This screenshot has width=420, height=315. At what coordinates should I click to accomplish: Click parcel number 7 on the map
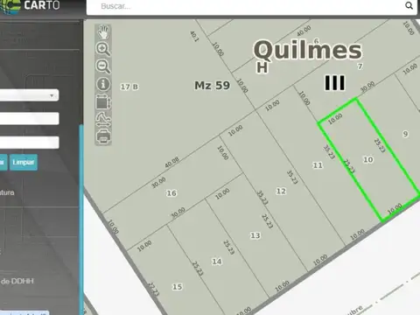(360, 66)
